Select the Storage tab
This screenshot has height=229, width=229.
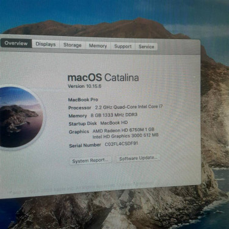tap(72, 45)
